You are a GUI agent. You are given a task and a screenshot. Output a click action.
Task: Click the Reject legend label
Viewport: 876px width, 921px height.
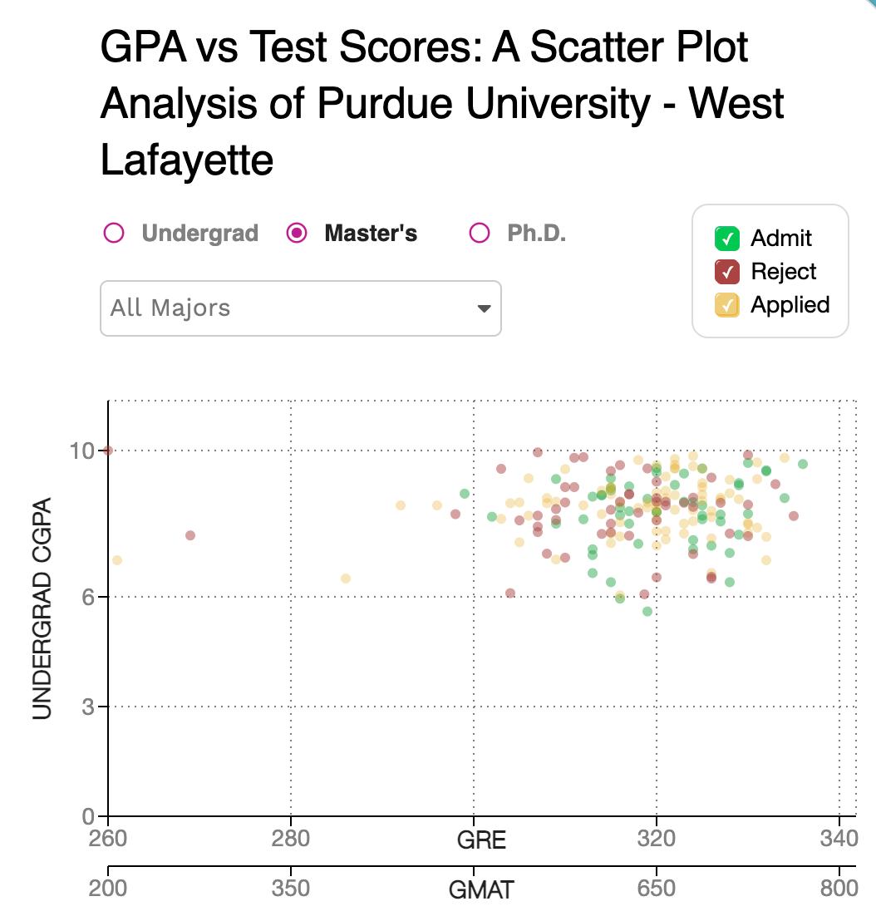pyautogui.click(x=783, y=272)
